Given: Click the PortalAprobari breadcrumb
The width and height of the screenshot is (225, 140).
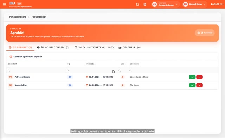Looking at the screenshot, I should [x=39, y=17].
